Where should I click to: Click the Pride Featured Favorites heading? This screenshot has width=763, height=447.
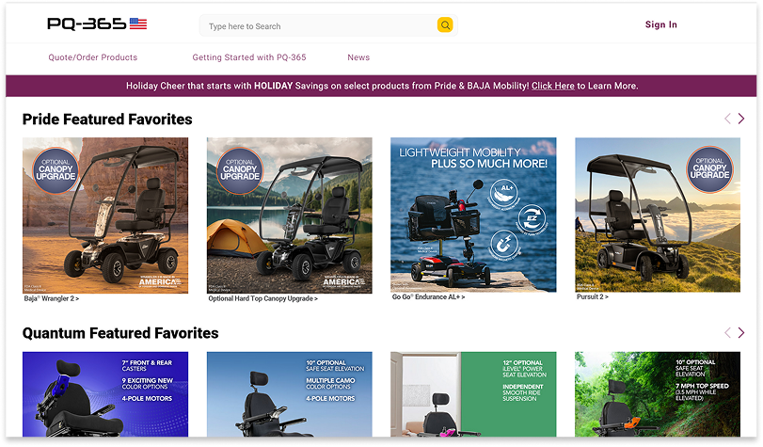[x=107, y=120]
